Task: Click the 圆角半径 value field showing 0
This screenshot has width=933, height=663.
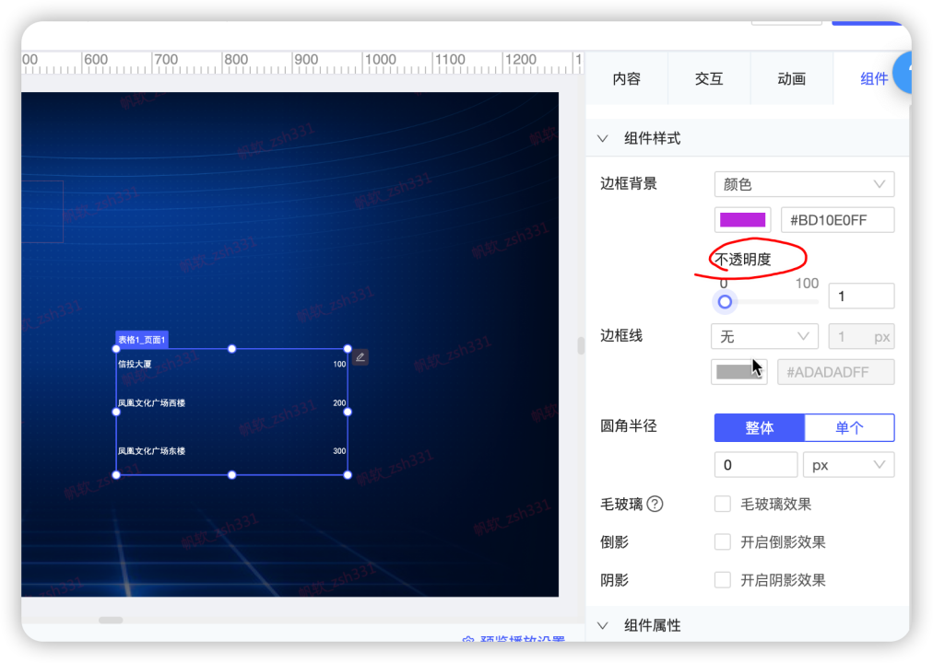Action: tap(756, 465)
